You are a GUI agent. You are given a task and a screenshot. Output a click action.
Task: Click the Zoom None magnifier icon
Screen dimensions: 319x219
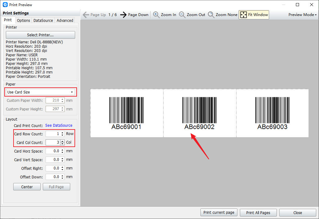pyautogui.click(x=211, y=15)
